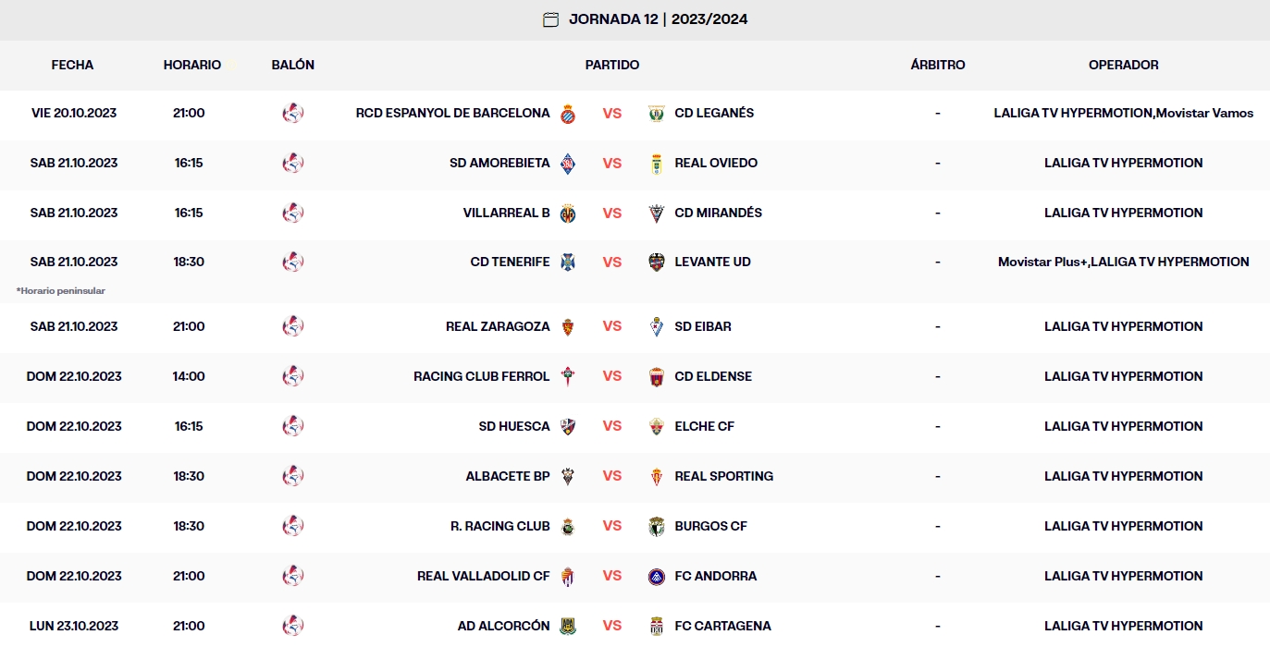Click the match ball icon for Espanyol vs Leganés
This screenshot has width=1270, height=647.
(292, 113)
